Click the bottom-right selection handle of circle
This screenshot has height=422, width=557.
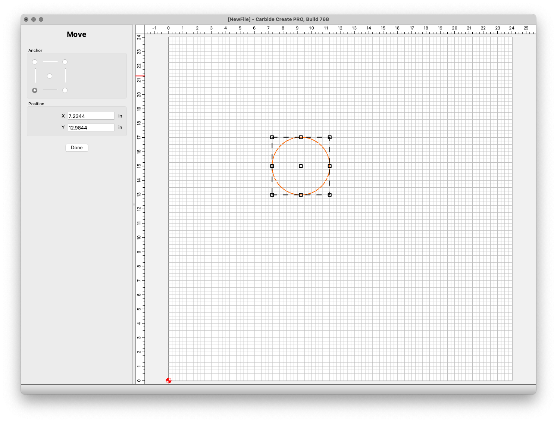(330, 195)
